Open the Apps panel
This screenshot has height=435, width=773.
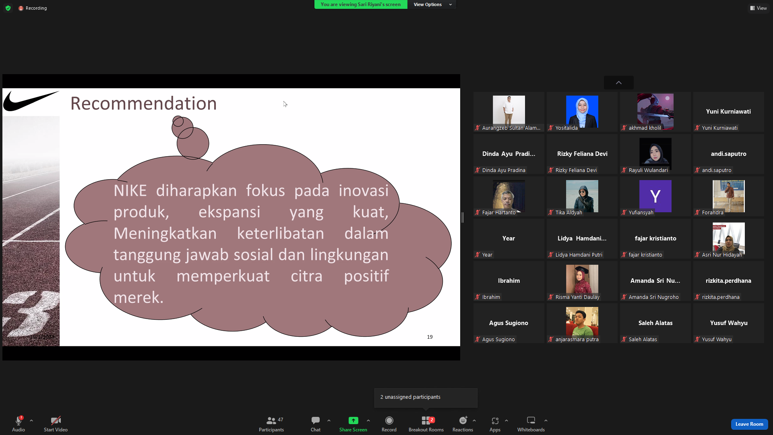tap(495, 424)
